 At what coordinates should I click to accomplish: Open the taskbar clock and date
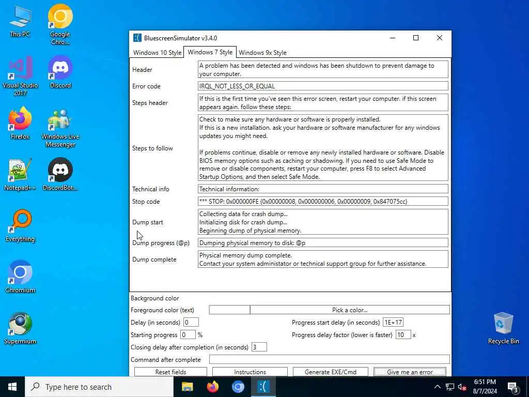click(485, 387)
